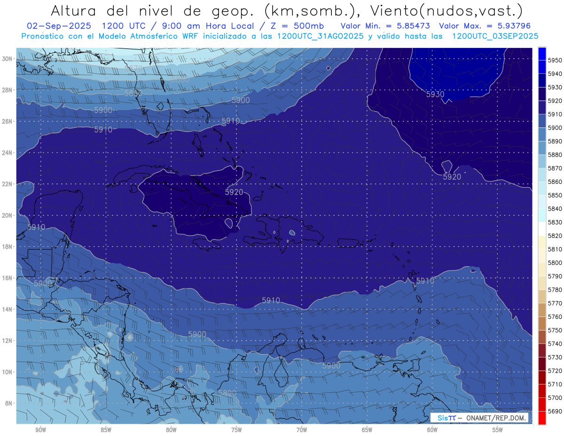Click the 5730 value on the color bar
This screenshot has height=436, width=564.
(555, 357)
